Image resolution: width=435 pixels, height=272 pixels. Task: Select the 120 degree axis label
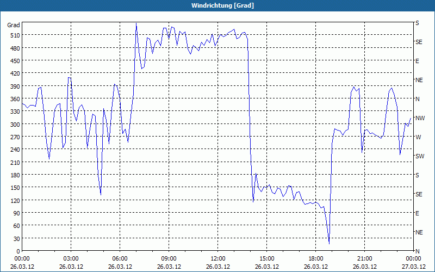coord(15,200)
